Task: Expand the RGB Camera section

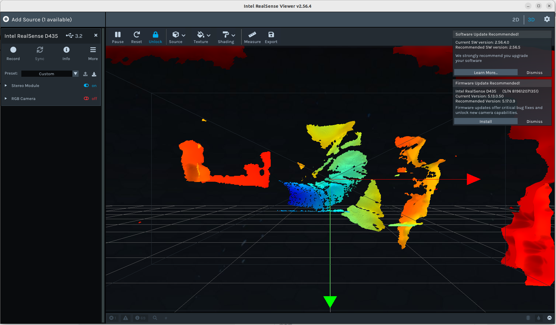Action: click(6, 98)
